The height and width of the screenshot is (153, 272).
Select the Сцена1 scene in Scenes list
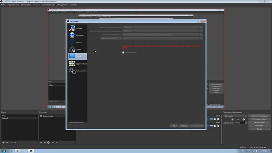(20, 118)
